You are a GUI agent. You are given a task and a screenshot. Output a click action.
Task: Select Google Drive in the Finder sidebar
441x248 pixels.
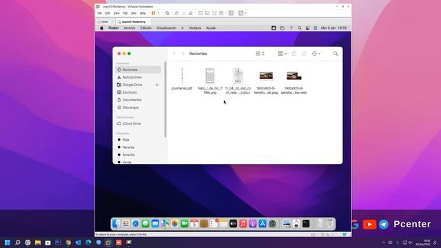point(132,85)
